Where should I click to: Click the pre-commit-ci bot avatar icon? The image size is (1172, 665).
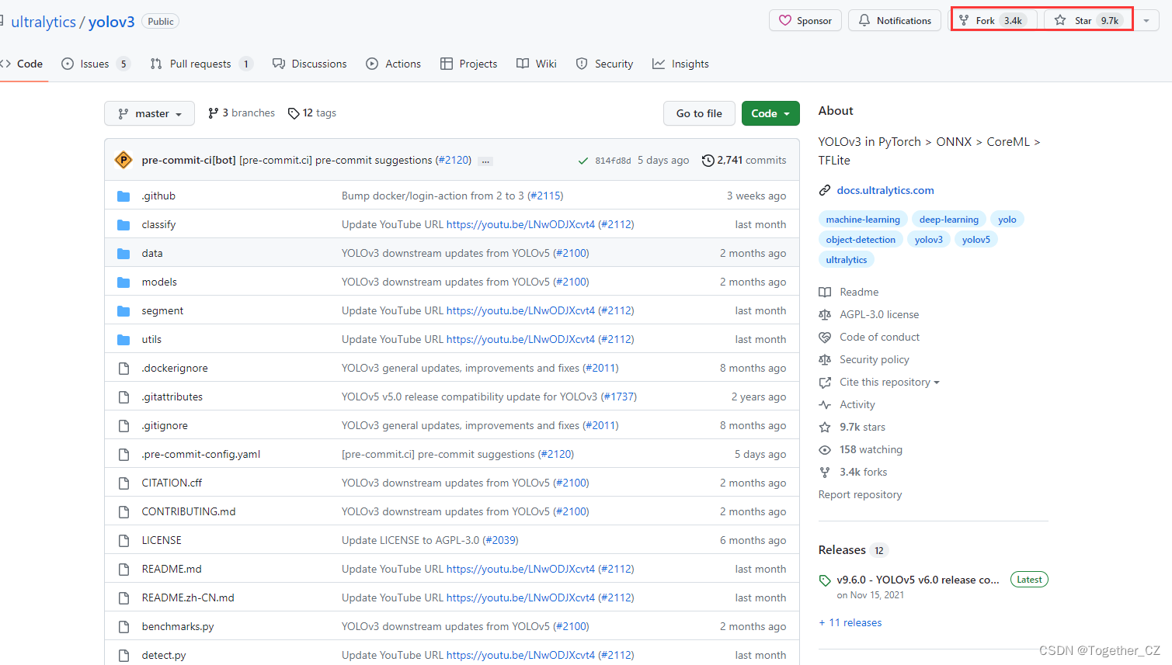tap(123, 160)
